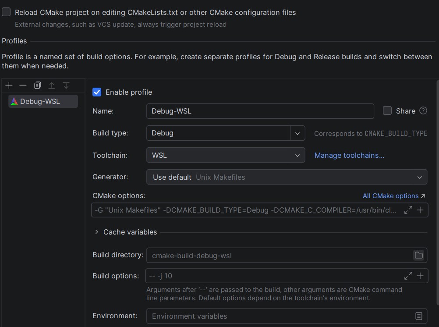Select the Debug-WSL profile in list
This screenshot has height=327, width=439.
[43, 101]
